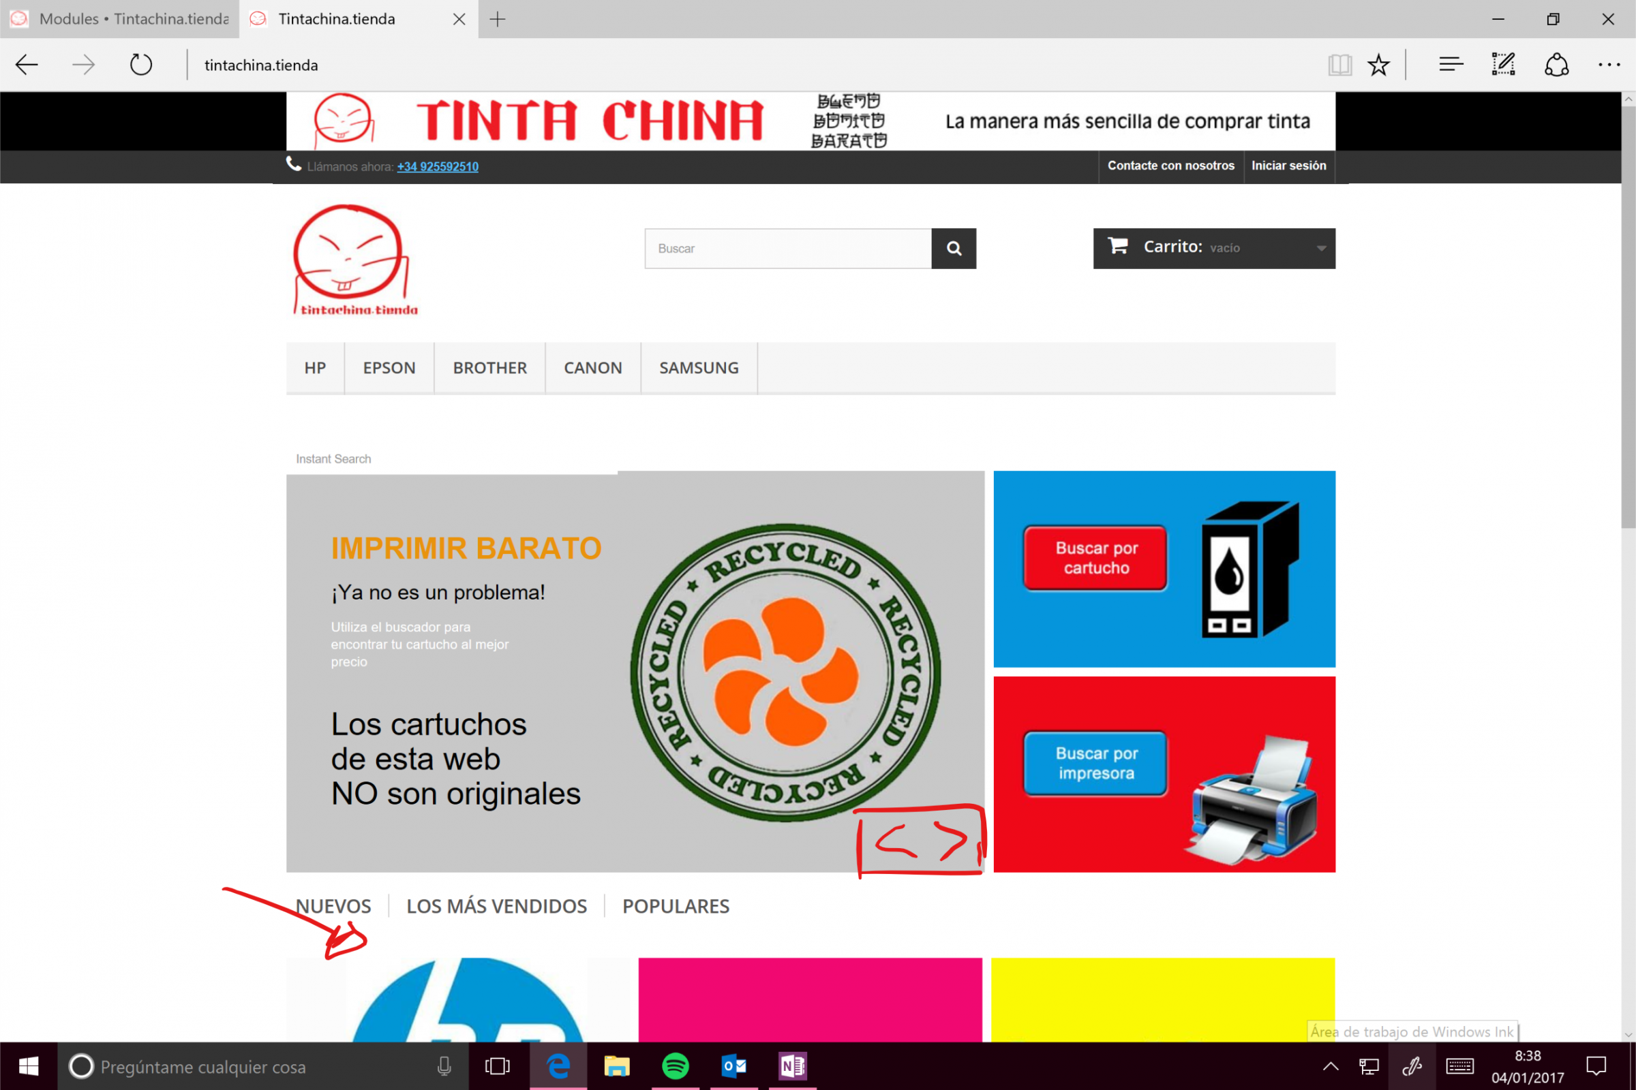Open the EPSON category menu
1636x1090 pixels.
point(389,368)
